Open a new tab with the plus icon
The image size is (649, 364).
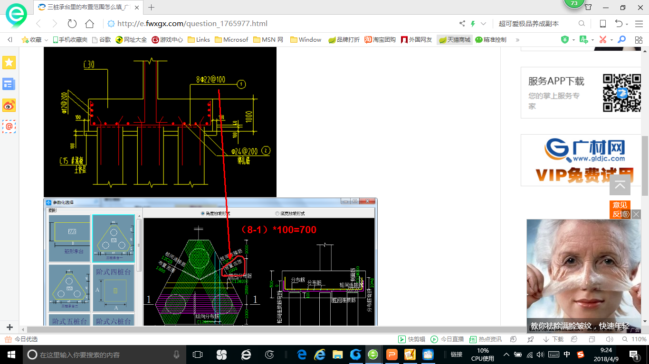coord(152,7)
